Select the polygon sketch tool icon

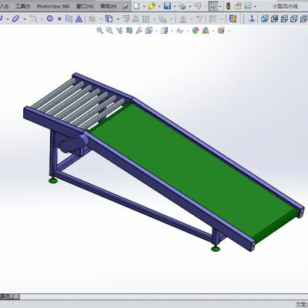point(50,18)
